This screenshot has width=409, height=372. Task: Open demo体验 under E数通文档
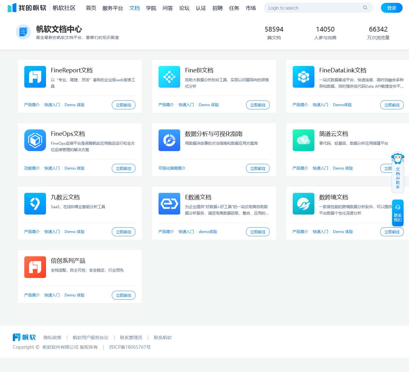[208, 232]
